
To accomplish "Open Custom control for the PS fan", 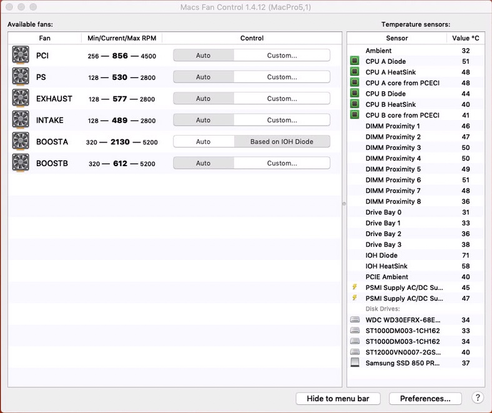I will pyautogui.click(x=282, y=77).
